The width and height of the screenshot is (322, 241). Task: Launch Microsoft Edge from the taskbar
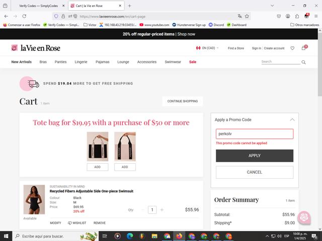coord(130,236)
